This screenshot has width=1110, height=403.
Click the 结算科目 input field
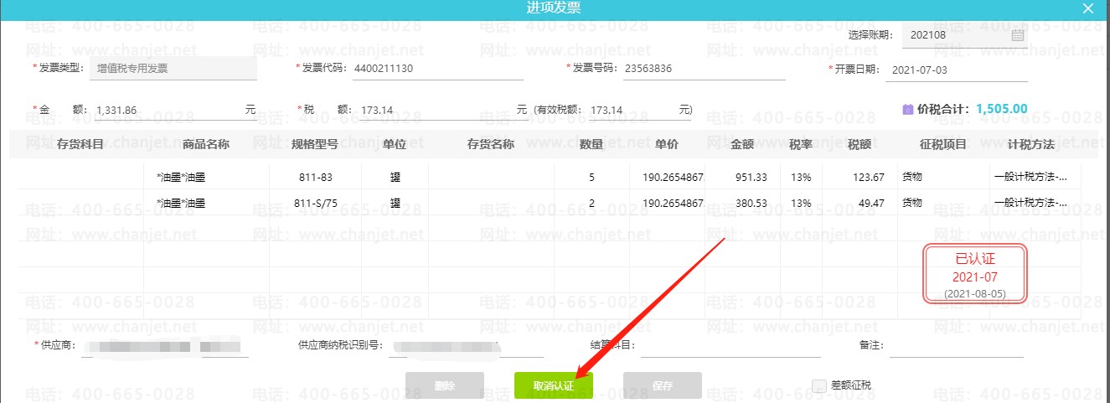click(x=731, y=345)
